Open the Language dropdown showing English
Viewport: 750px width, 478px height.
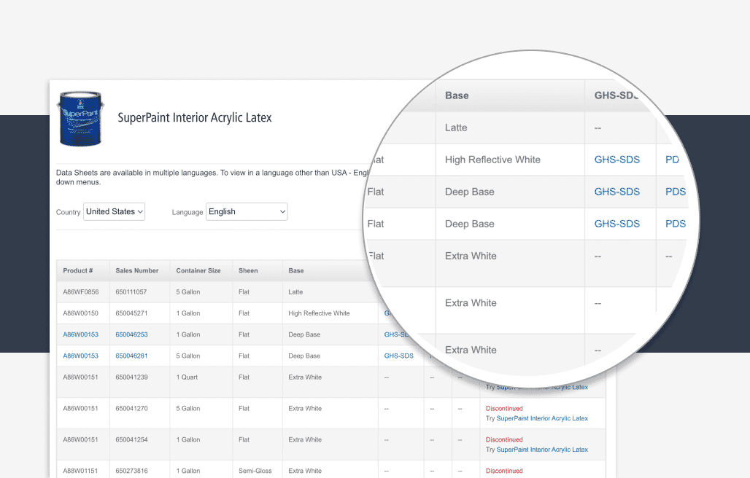click(247, 211)
